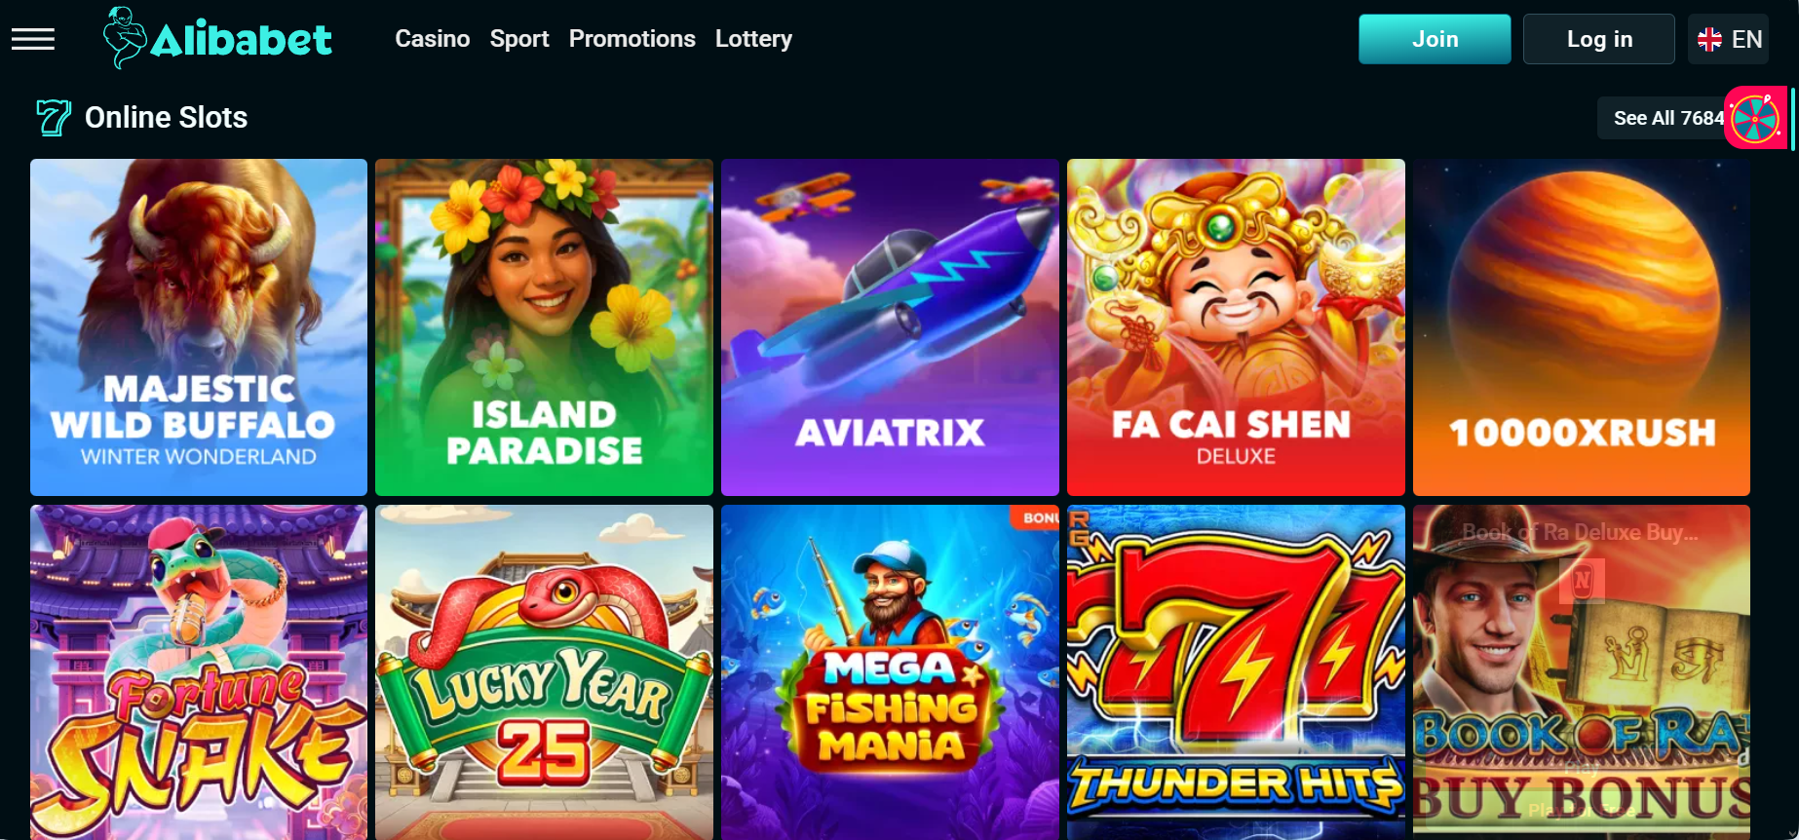Open the Thunder Hits 777 slot

1236,672
